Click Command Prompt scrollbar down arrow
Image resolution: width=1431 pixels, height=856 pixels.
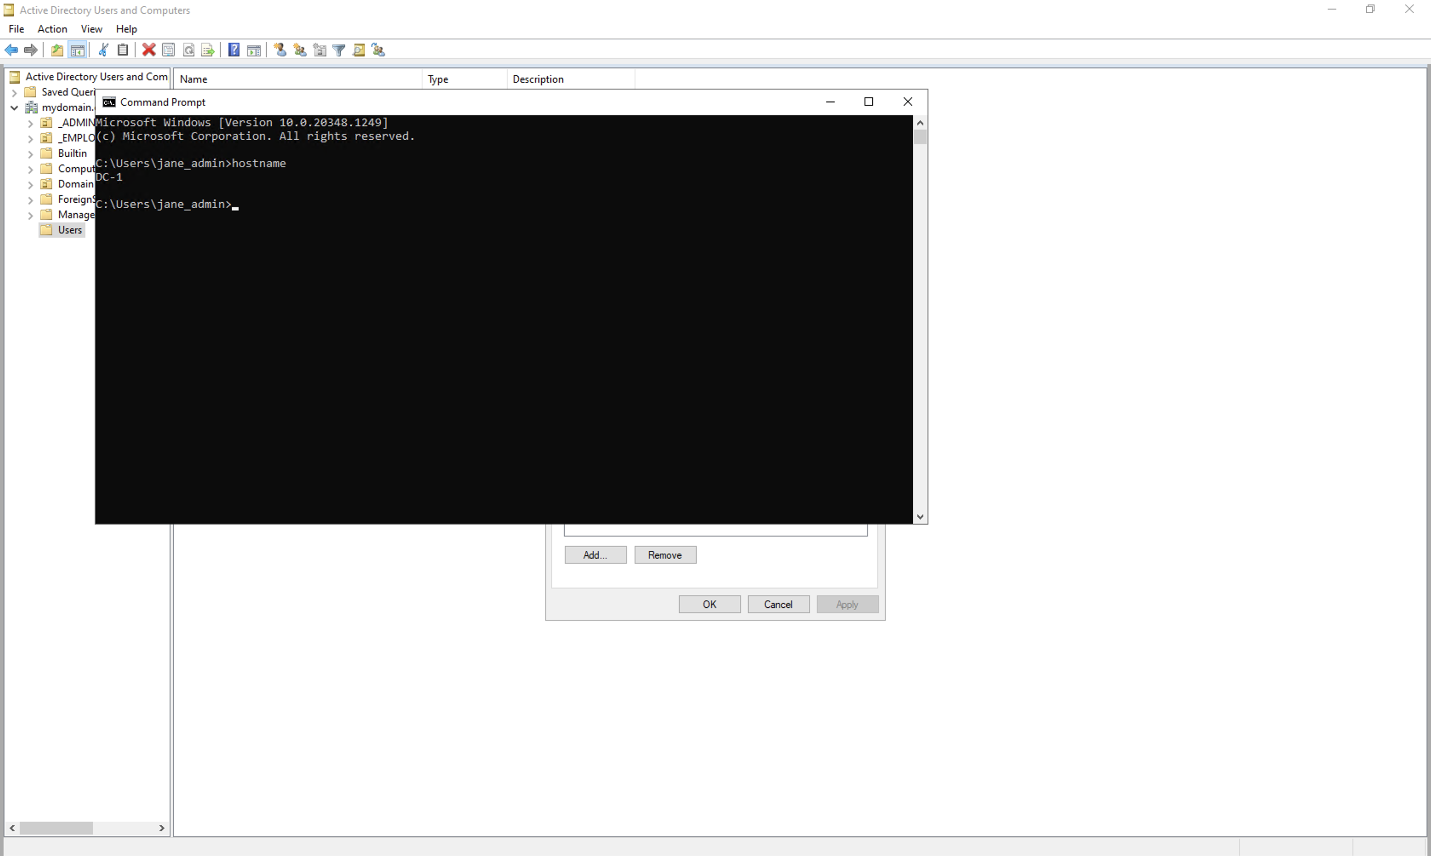pyautogui.click(x=920, y=517)
